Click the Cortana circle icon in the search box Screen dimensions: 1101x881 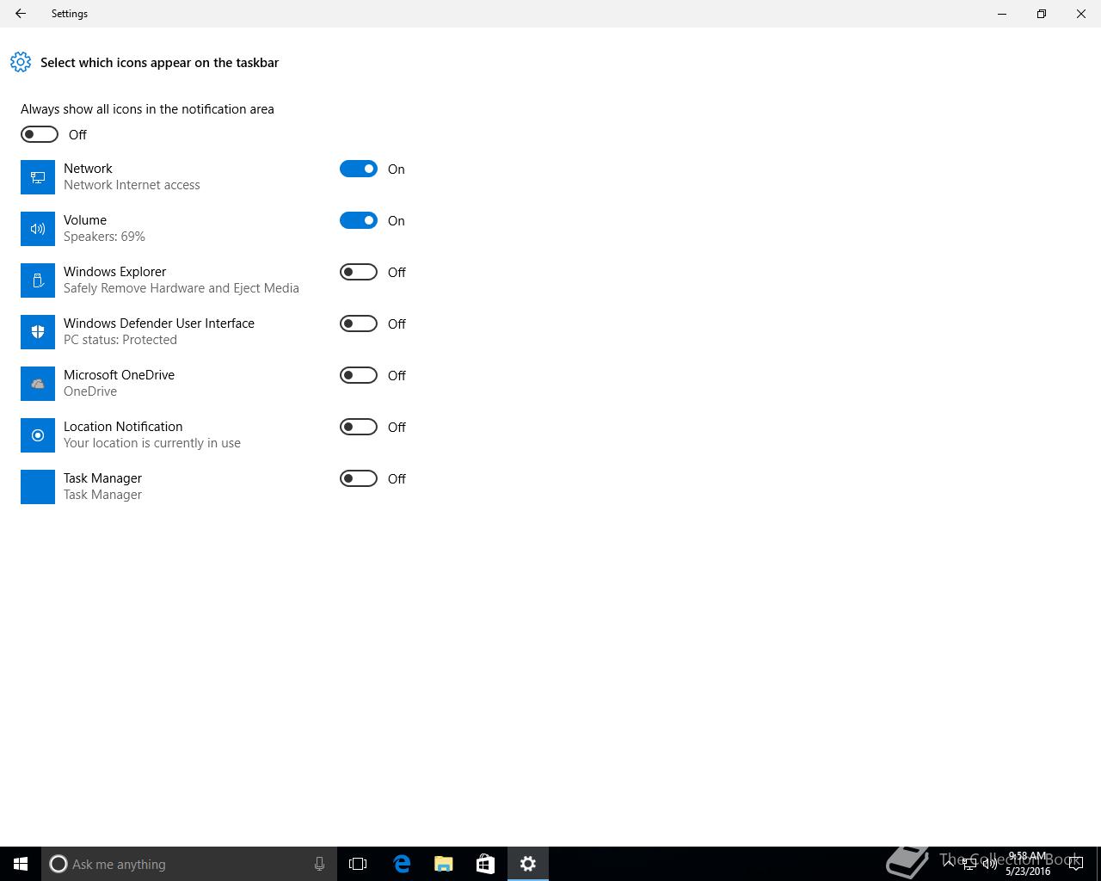point(58,864)
